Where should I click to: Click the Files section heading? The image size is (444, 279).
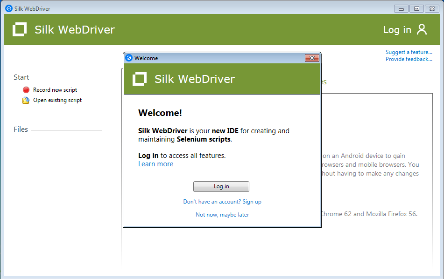point(21,129)
